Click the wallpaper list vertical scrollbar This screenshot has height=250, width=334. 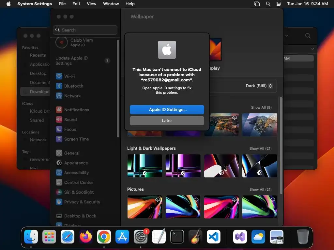click(x=281, y=146)
